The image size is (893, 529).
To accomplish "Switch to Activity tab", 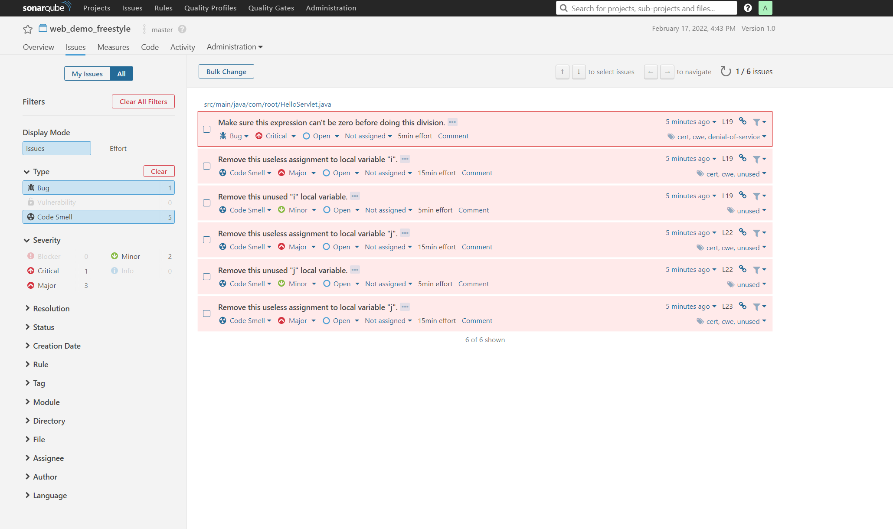I will (x=183, y=47).
